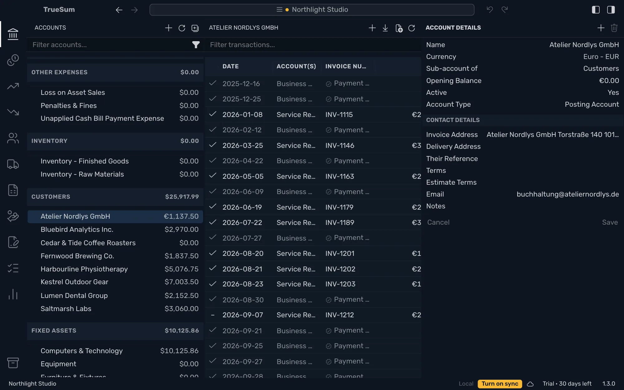This screenshot has width=624, height=390.
Task: Select Kestrel Outdoor Gear account
Action: point(115,282)
